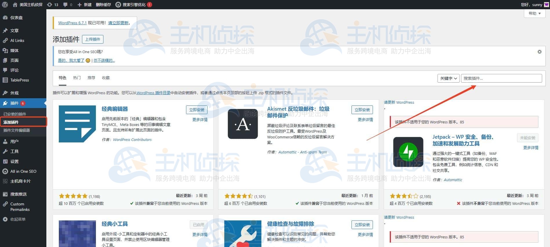Open 更多详情 for 经典小工具

(200, 235)
